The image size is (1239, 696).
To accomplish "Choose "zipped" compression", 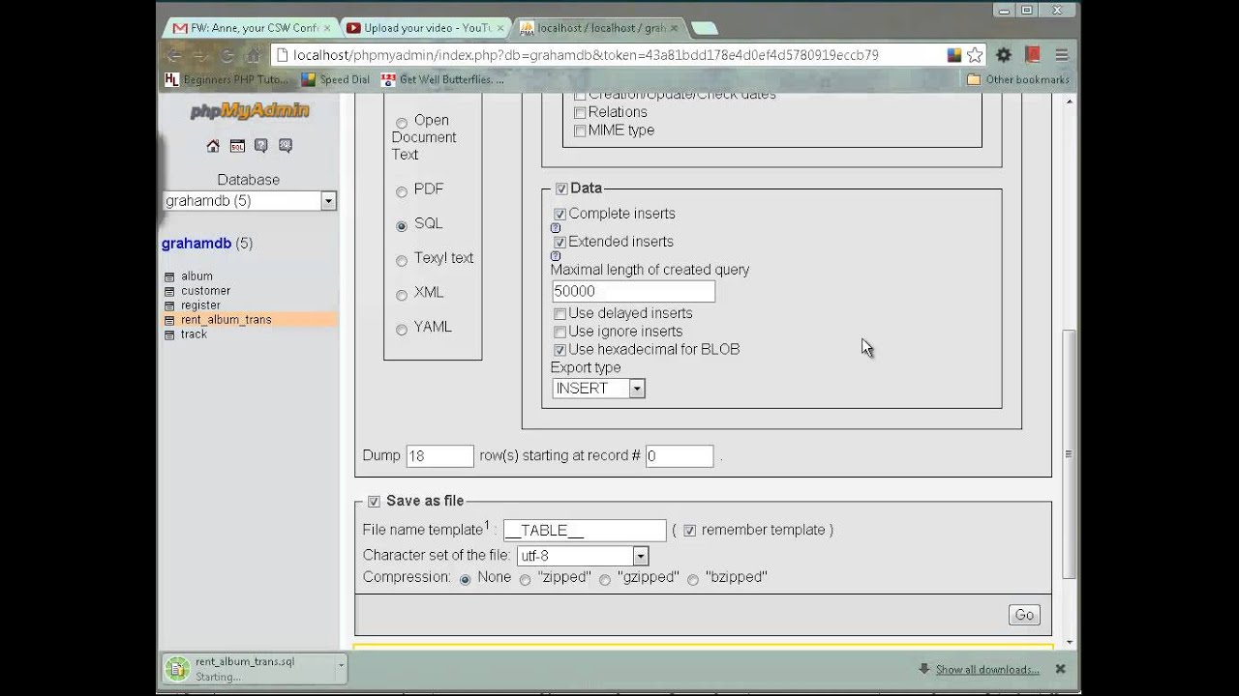I will coord(525,580).
